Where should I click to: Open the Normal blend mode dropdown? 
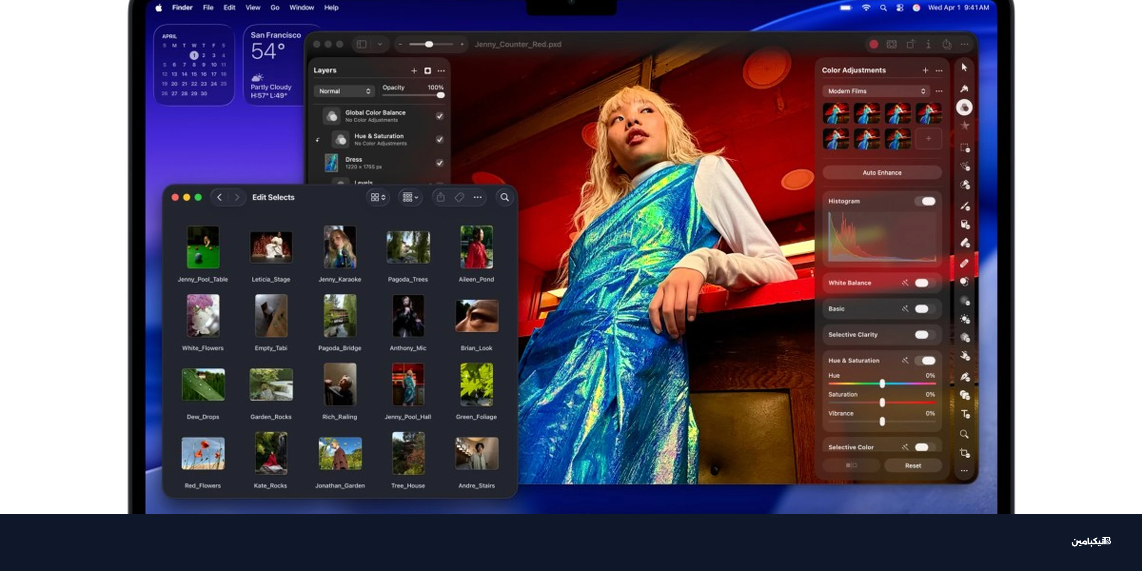pyautogui.click(x=344, y=91)
